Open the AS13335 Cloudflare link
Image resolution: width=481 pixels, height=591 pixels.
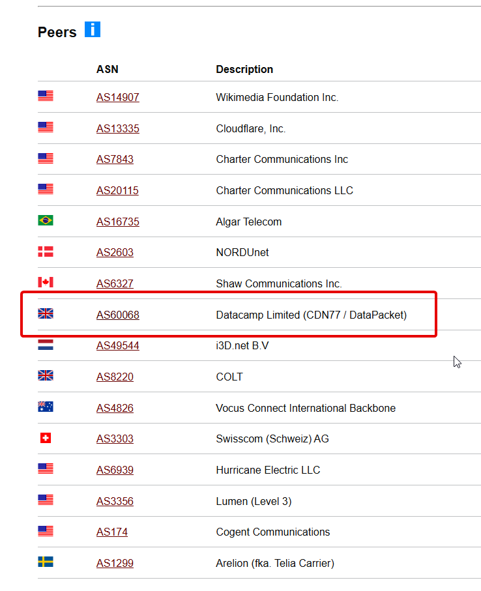point(117,128)
